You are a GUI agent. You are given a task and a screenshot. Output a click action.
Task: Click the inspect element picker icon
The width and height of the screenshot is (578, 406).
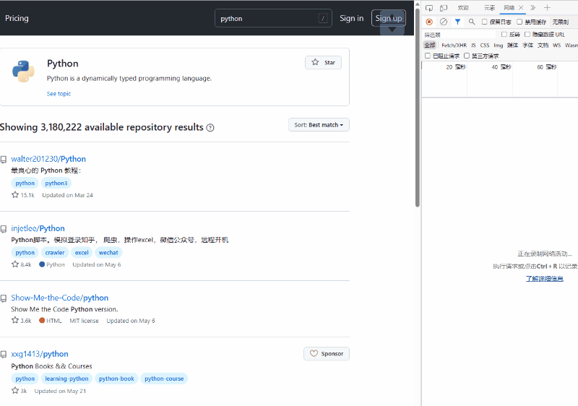coord(429,8)
